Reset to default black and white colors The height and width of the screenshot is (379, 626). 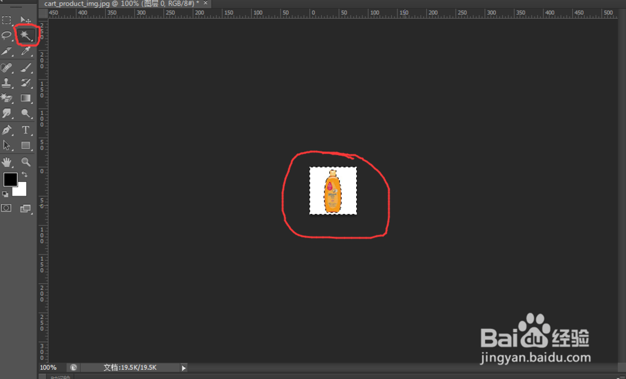pyautogui.click(x=5, y=195)
